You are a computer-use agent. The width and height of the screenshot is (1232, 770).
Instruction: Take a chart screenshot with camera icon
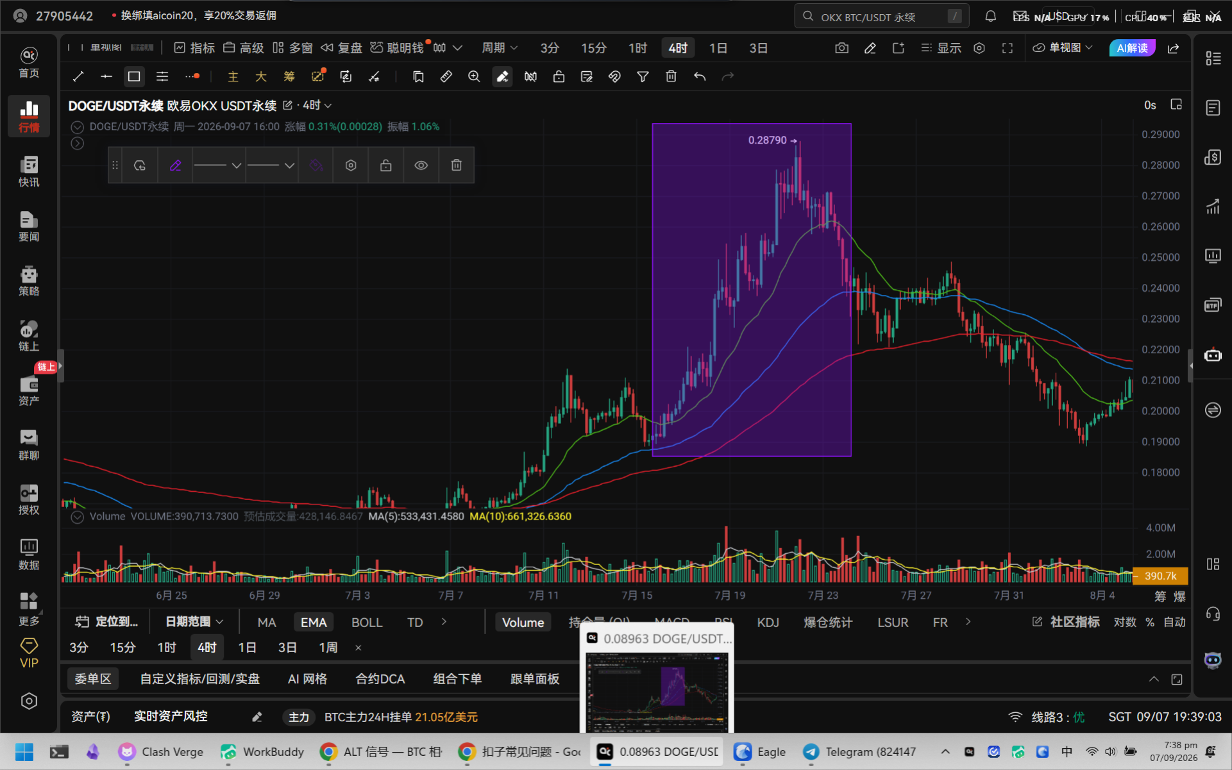(841, 48)
